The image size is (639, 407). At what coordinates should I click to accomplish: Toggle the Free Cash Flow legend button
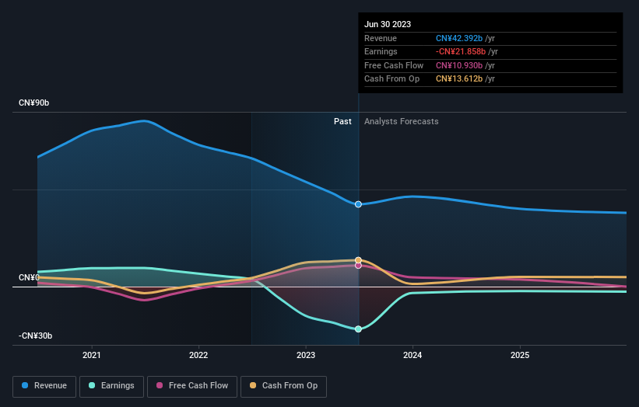click(192, 386)
